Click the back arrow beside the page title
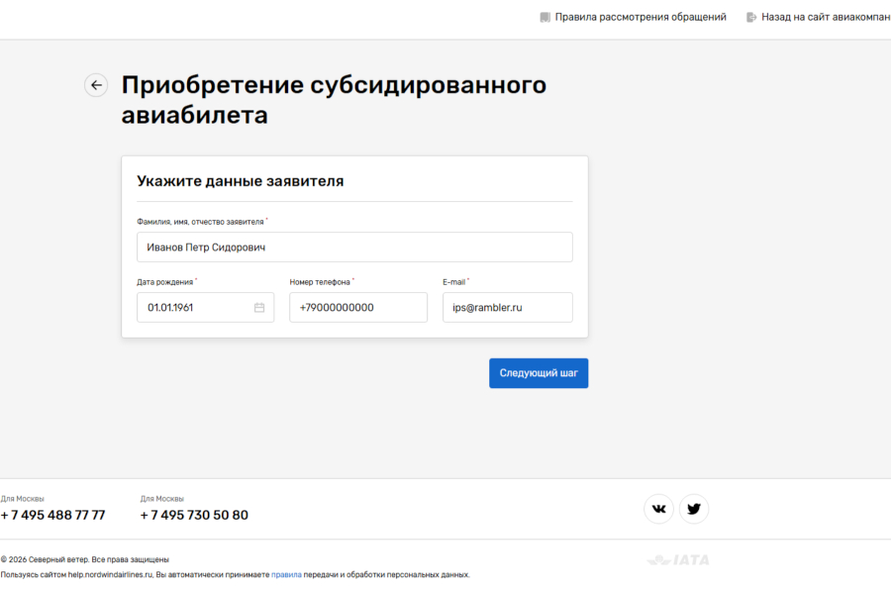 95,85
